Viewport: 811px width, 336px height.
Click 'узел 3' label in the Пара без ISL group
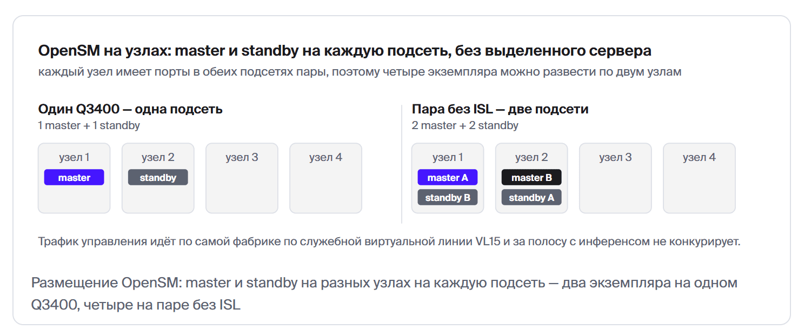(x=615, y=158)
